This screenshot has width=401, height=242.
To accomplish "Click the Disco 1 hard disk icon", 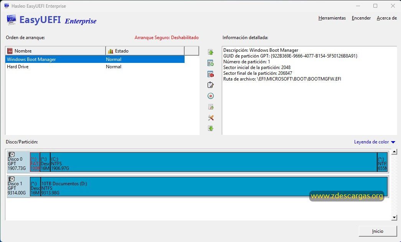I will point(12,179).
